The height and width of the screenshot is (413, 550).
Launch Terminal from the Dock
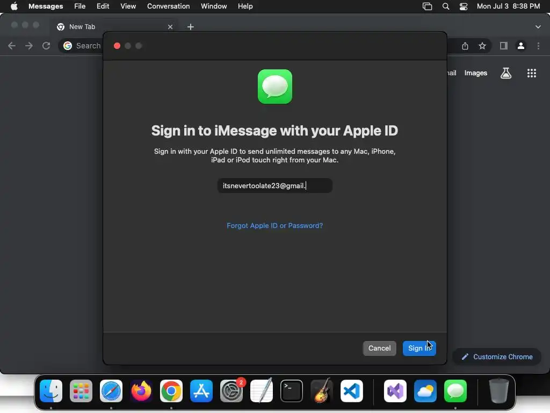[x=292, y=391]
